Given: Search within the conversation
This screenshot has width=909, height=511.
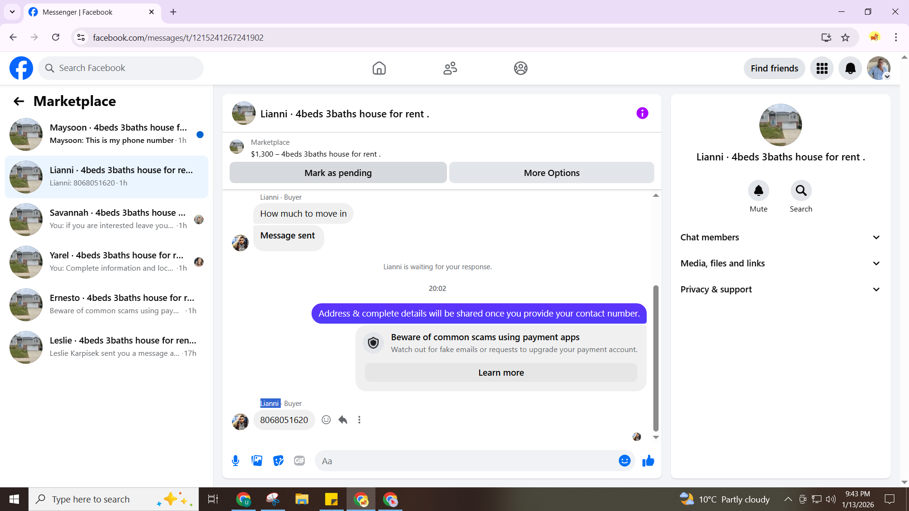Looking at the screenshot, I should [x=801, y=191].
